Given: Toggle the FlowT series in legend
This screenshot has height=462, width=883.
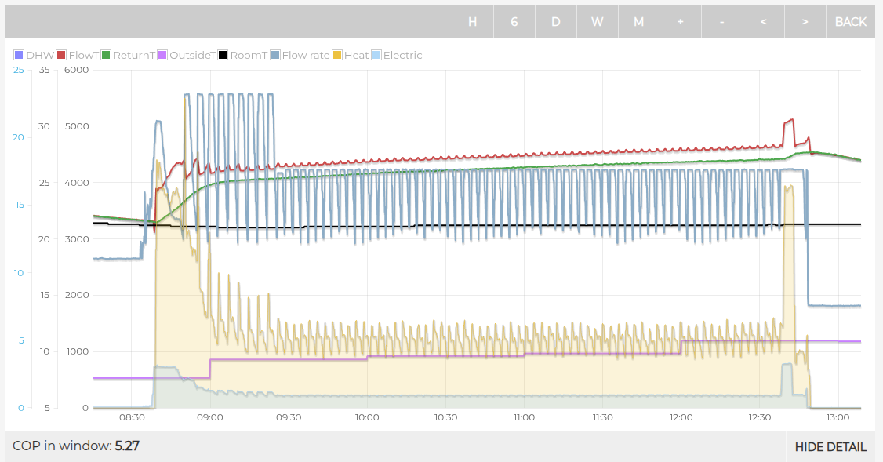Looking at the screenshot, I should tap(77, 56).
